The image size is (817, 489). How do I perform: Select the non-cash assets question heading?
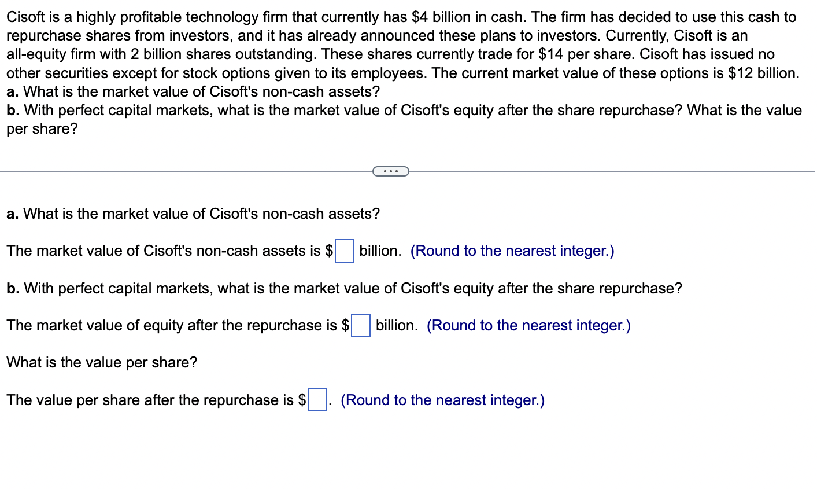(x=193, y=214)
